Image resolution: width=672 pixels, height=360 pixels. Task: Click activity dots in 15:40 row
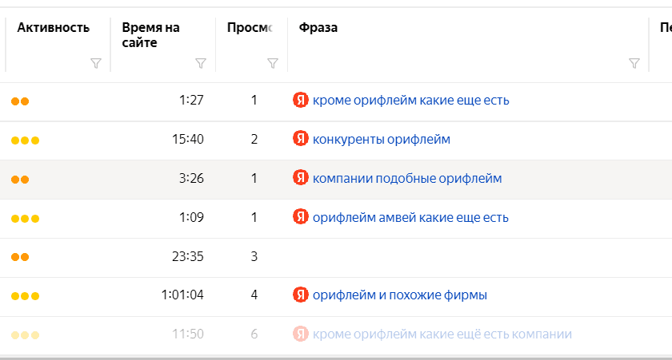click(x=25, y=140)
